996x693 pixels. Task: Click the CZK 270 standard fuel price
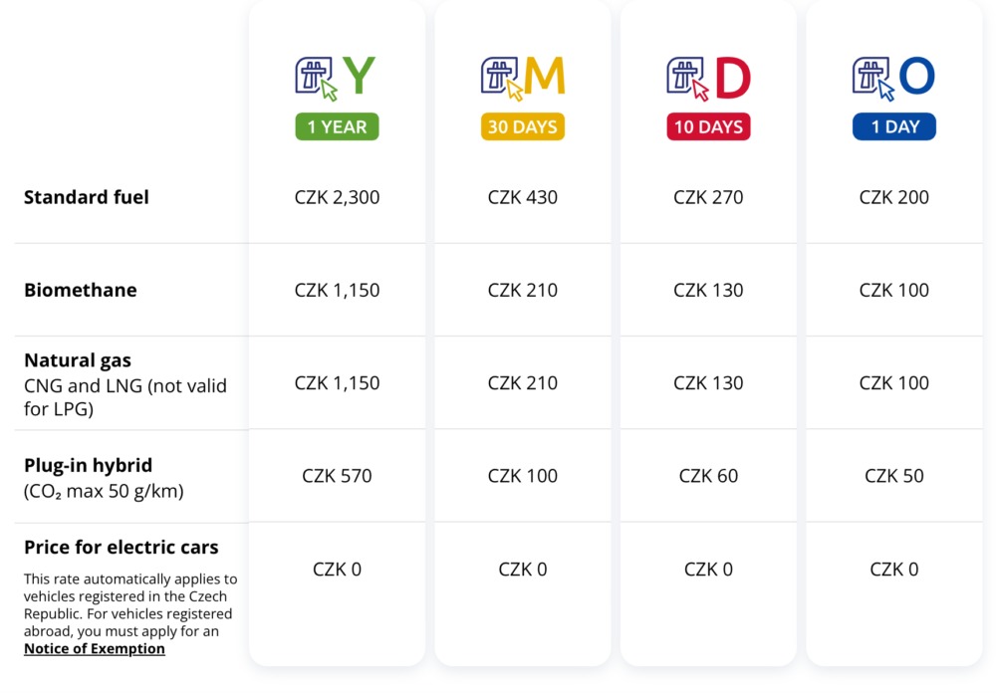click(708, 197)
